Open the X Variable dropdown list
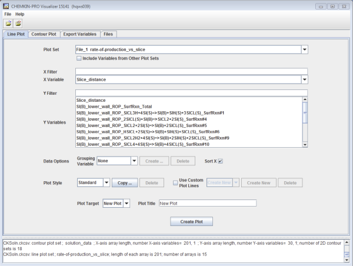353x266 pixels. coord(304,79)
